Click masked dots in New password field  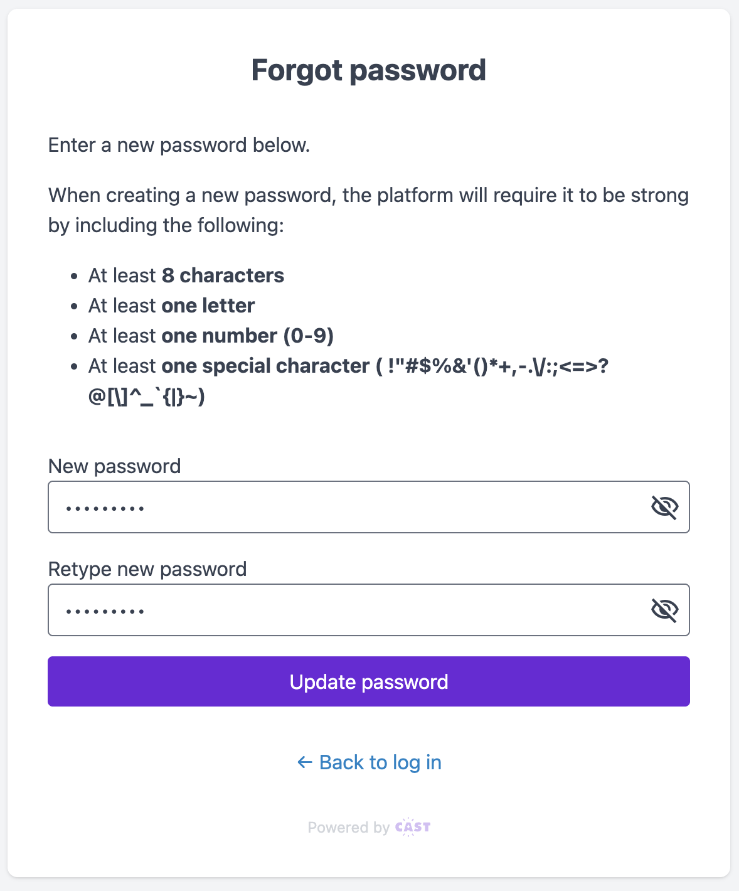tap(105, 508)
